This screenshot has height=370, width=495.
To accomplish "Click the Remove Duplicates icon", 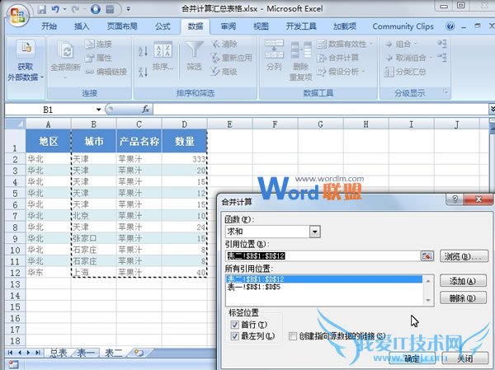I will [x=300, y=49].
